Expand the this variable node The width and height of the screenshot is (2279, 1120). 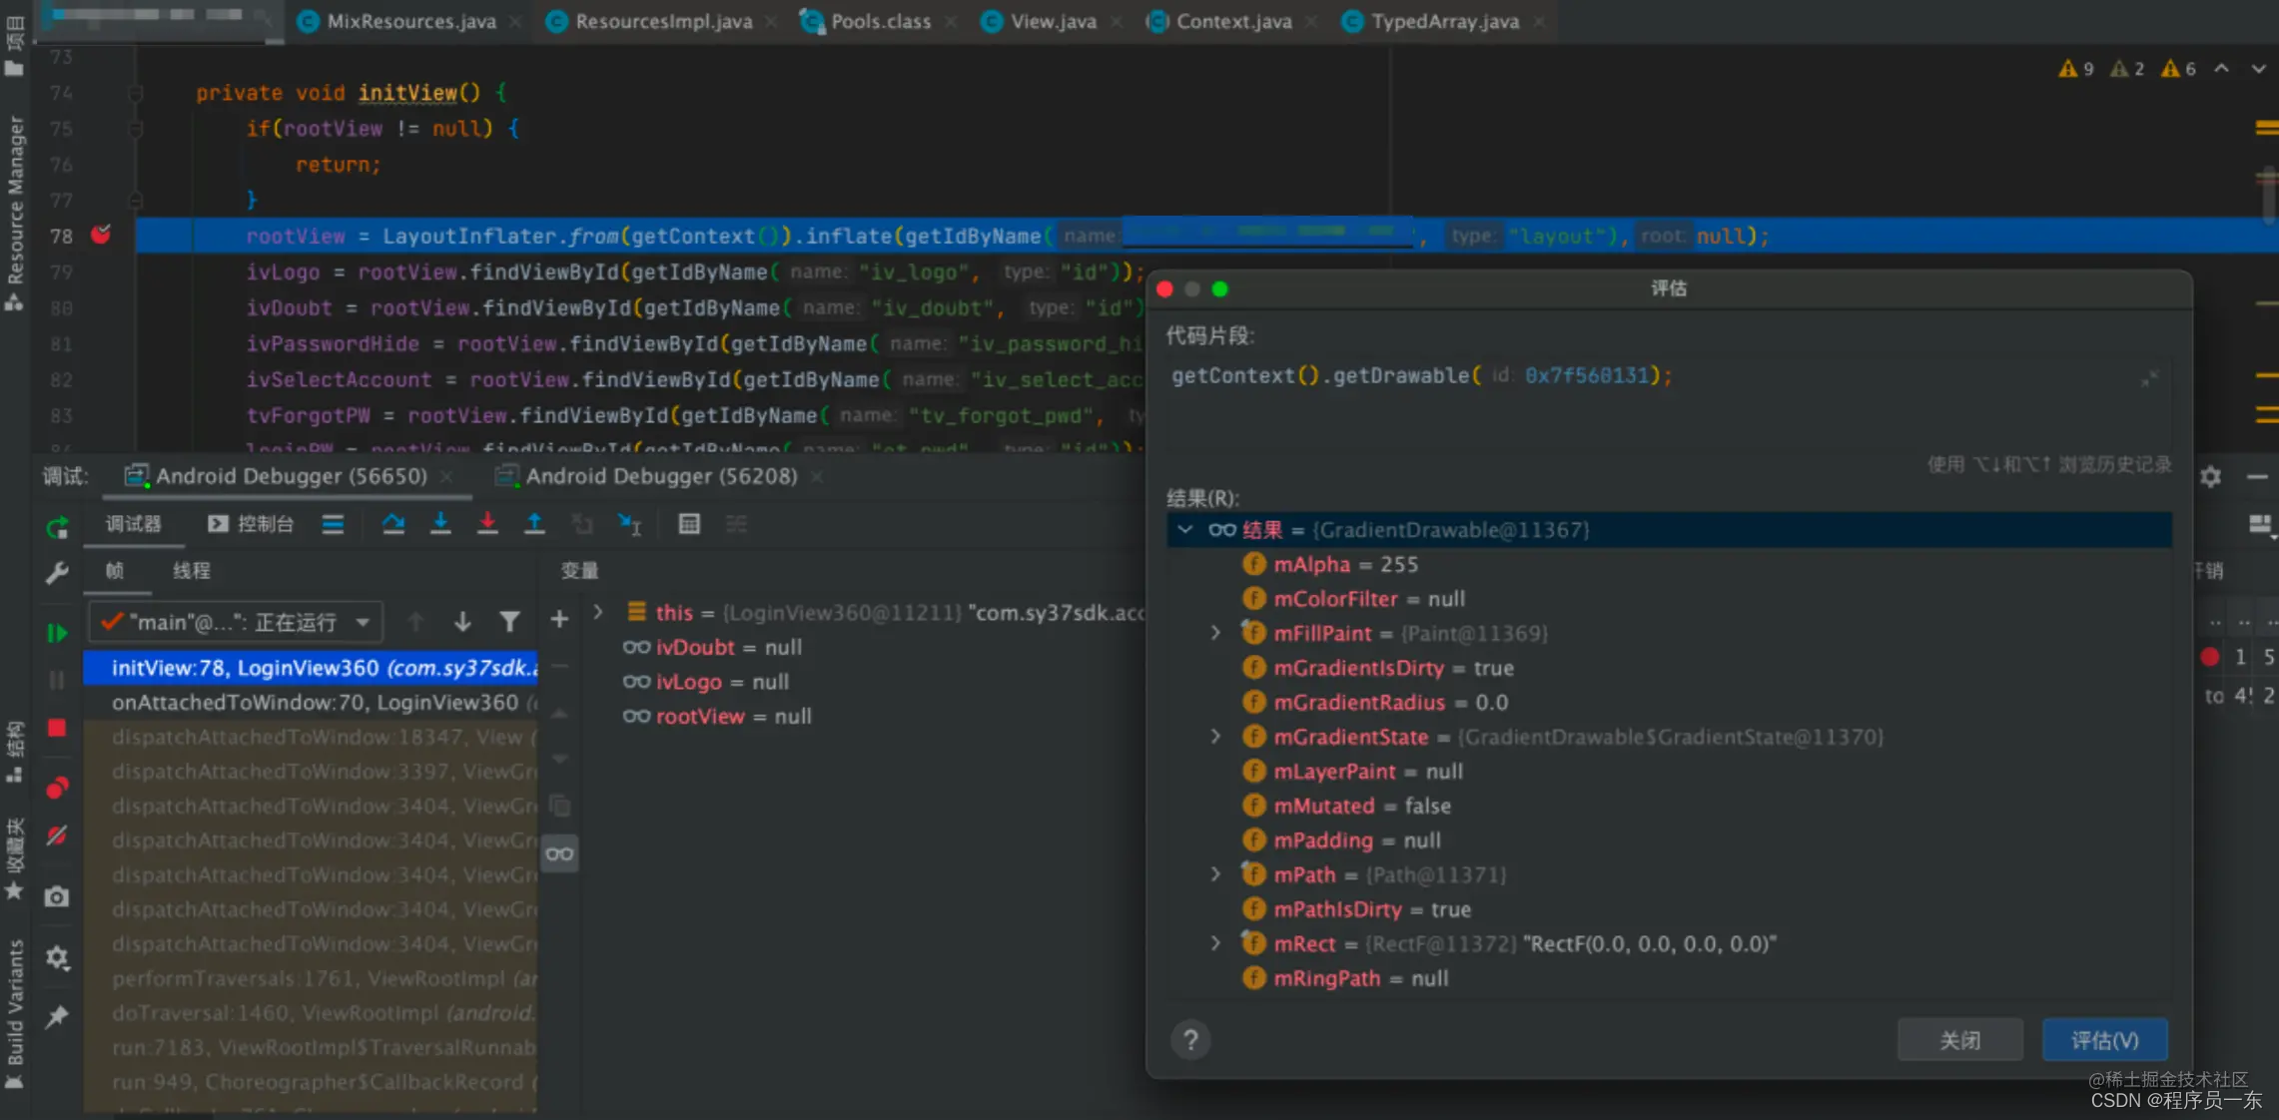[x=598, y=612]
